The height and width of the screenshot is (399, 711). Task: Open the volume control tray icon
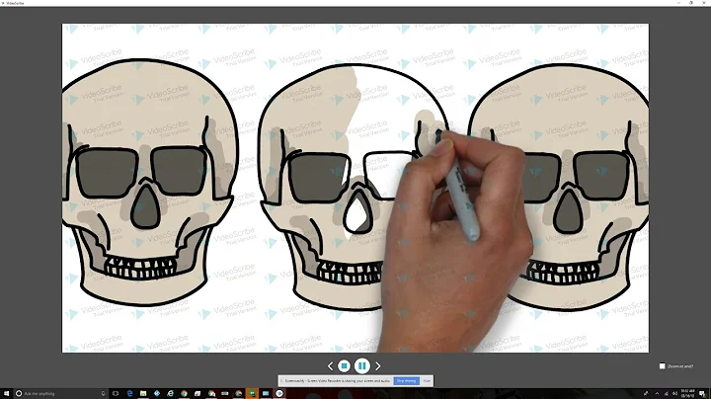674,393
